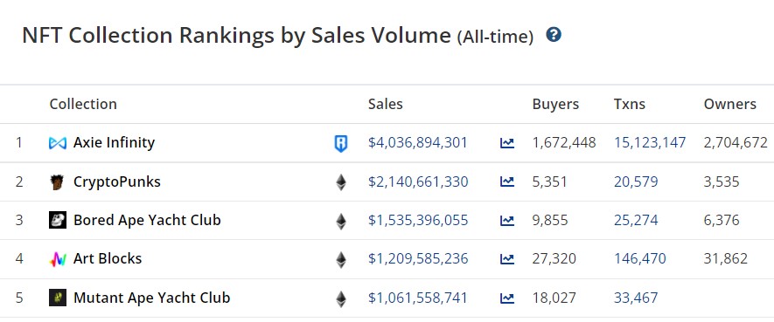Click the Bored Ape Yacht Club thumbnail
Screen dimensions: 774x322
point(58,220)
